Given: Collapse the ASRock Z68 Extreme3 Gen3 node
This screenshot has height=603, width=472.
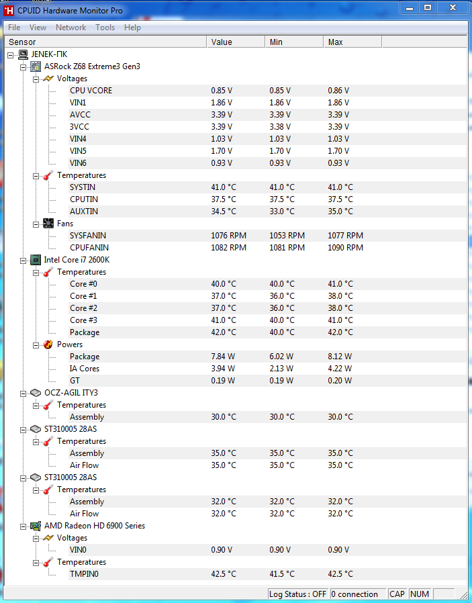Looking at the screenshot, I should [23, 66].
